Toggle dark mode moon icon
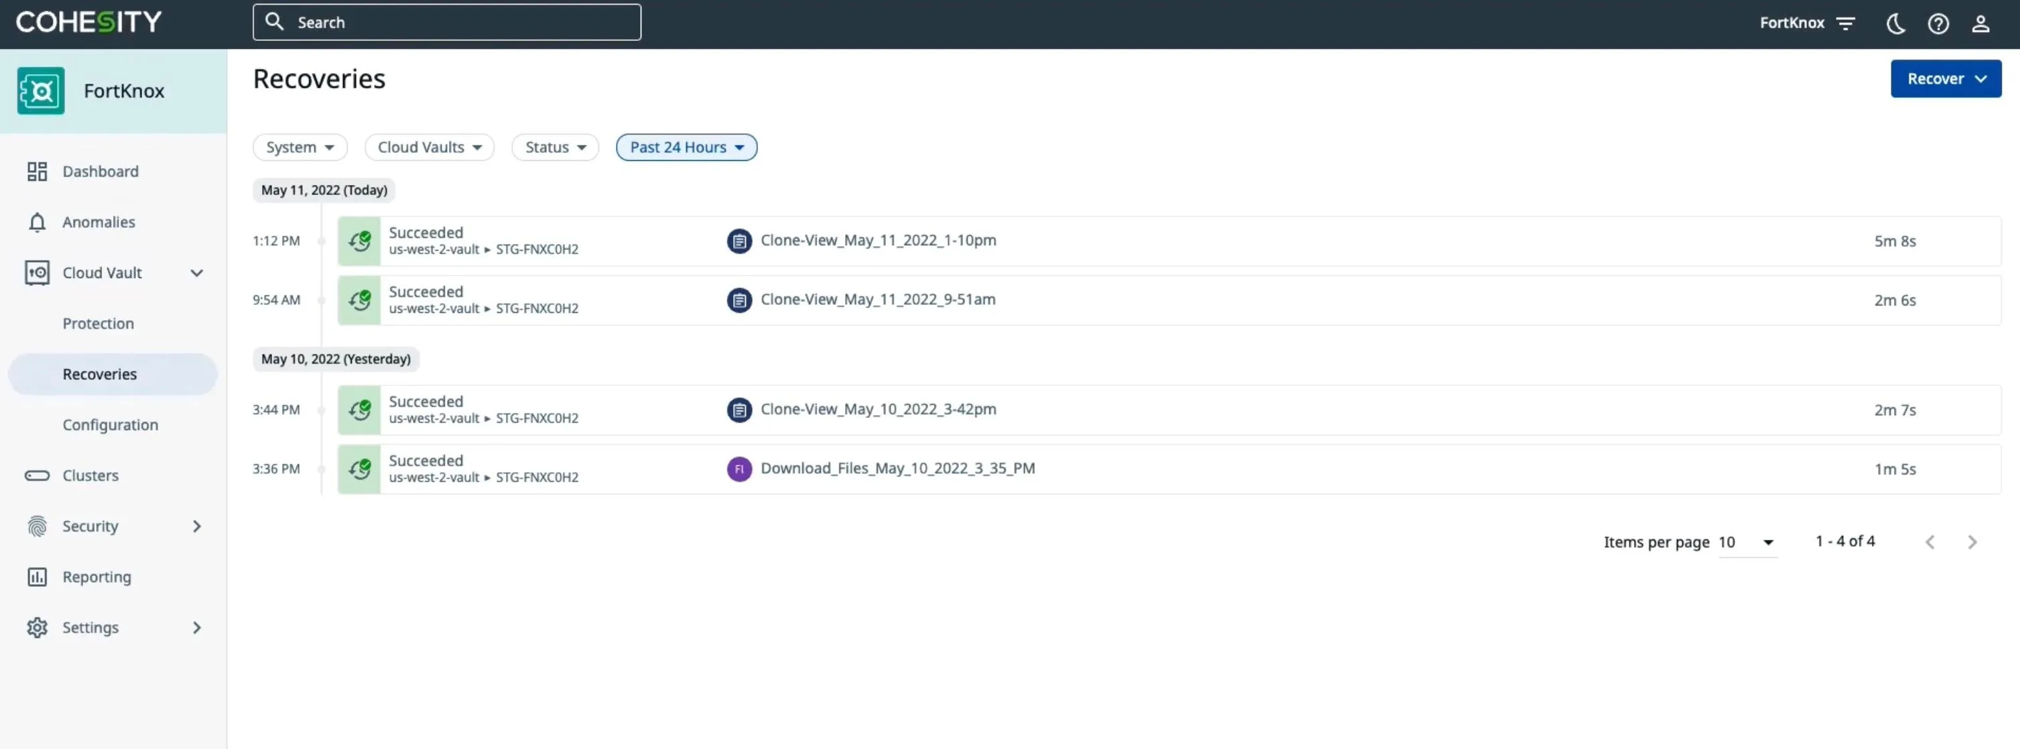 [1895, 23]
